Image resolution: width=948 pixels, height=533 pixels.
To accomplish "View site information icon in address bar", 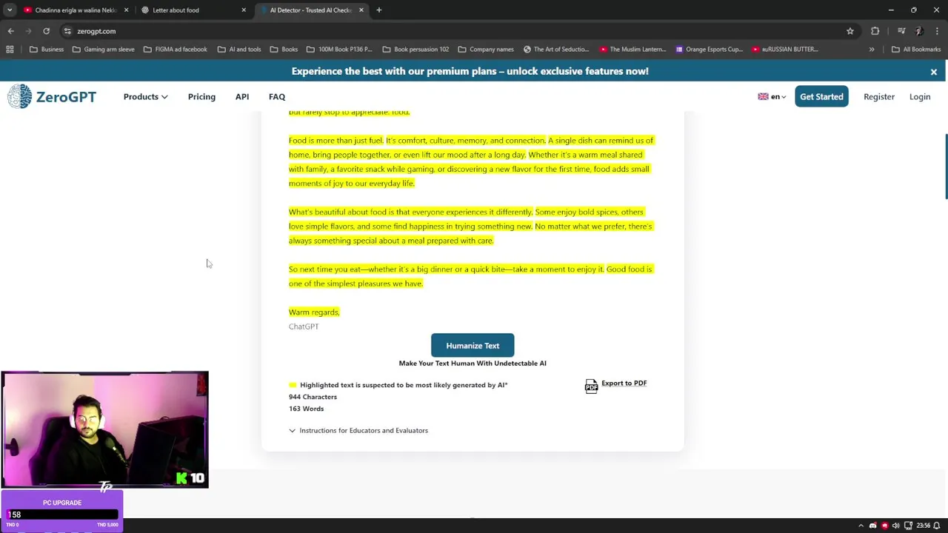I will coord(67,31).
